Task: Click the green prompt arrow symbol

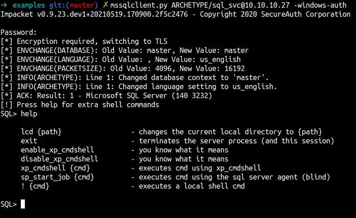Action: (x=4, y=5)
